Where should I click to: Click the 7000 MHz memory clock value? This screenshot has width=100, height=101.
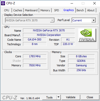coord(35,65)
